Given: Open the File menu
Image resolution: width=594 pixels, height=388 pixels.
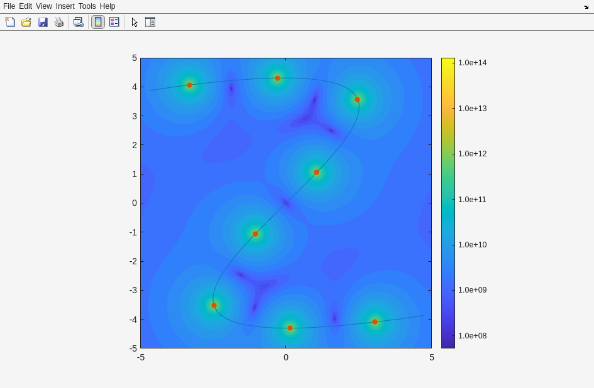Looking at the screenshot, I should 9,6.
